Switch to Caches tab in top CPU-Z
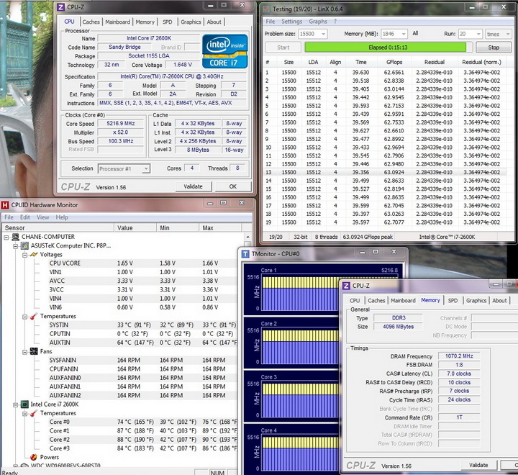Image resolution: width=518 pixels, height=475 pixels. pyautogui.click(x=91, y=22)
